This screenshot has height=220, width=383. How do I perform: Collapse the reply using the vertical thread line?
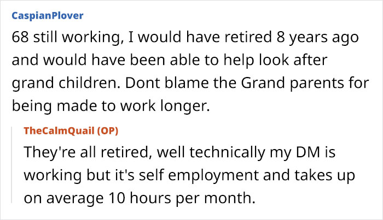click(x=11, y=165)
